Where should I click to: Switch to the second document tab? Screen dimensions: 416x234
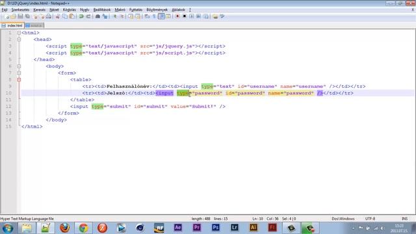(x=34, y=25)
